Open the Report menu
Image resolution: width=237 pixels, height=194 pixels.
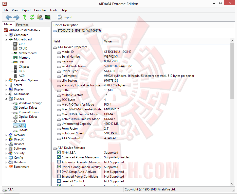(26, 10)
